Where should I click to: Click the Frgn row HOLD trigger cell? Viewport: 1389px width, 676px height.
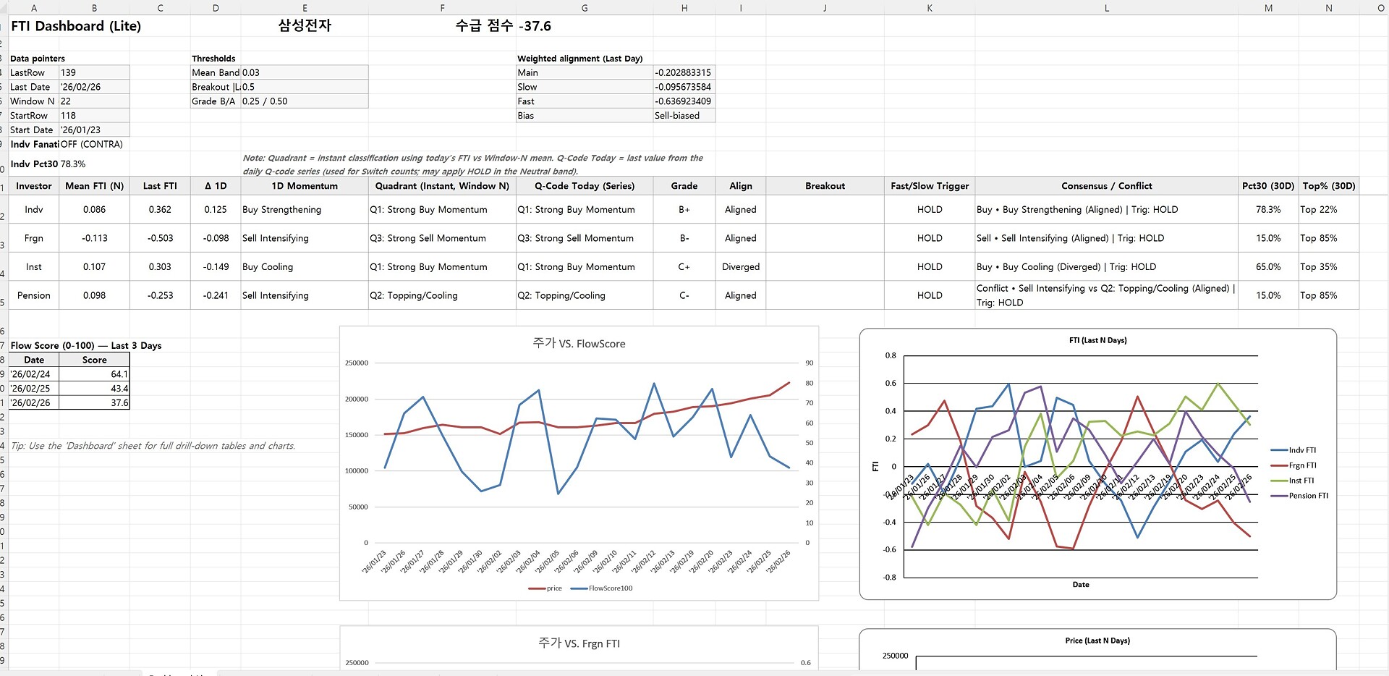[x=930, y=238]
